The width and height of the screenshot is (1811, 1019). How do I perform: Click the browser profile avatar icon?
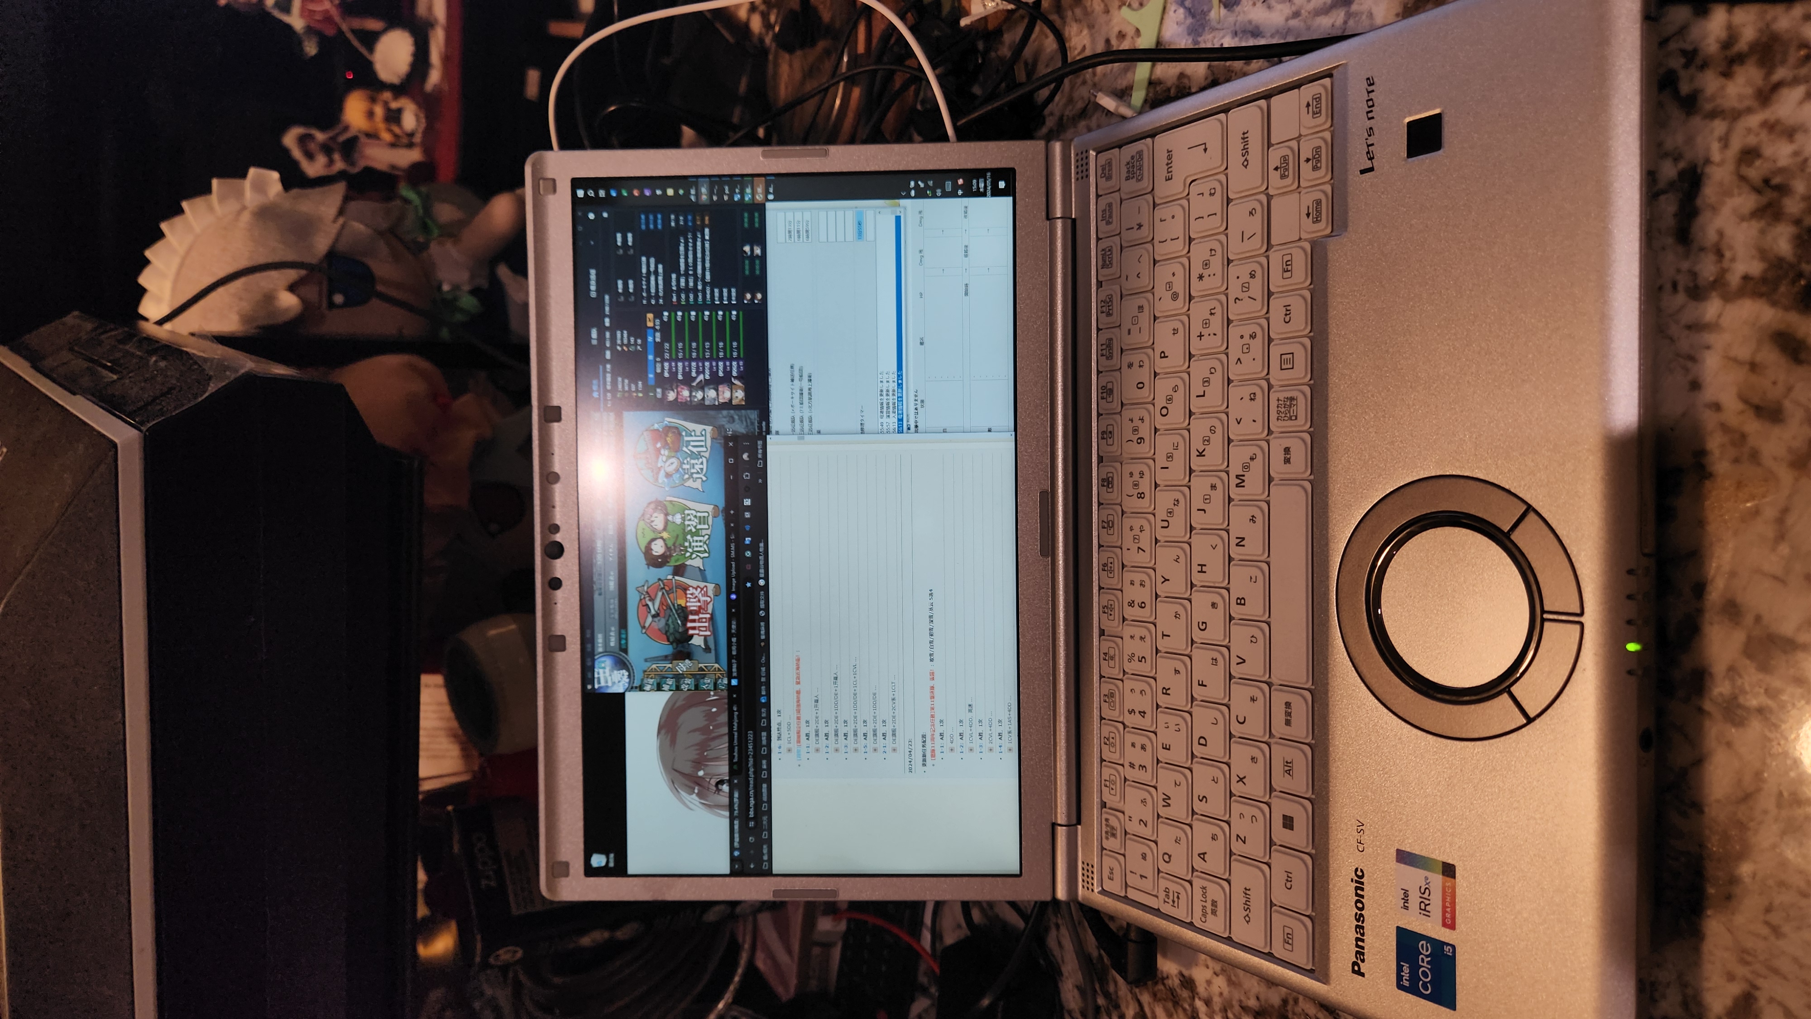[x=746, y=456]
